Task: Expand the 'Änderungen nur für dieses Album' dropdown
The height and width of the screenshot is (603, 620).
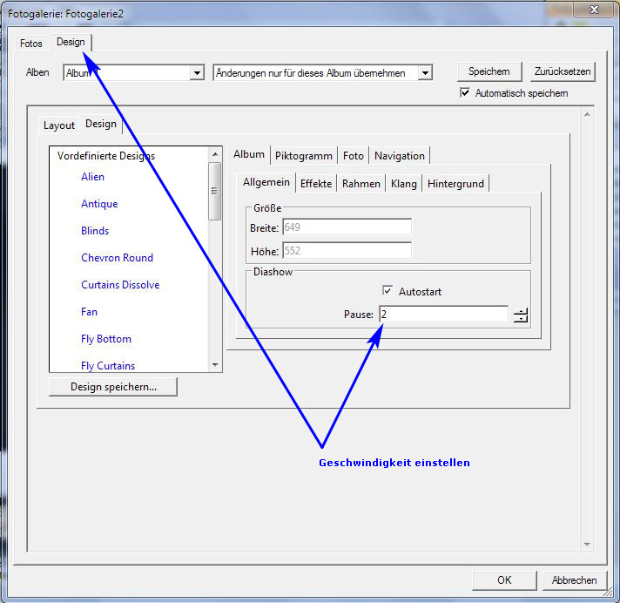Action: point(425,74)
